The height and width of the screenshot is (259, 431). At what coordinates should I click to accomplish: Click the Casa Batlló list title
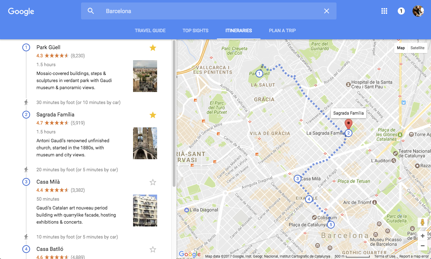tap(50, 249)
